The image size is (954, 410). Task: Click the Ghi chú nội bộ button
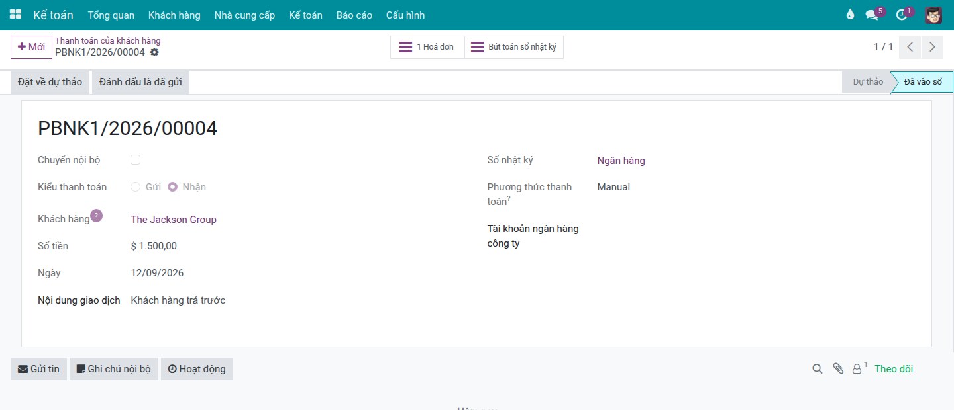pos(114,369)
